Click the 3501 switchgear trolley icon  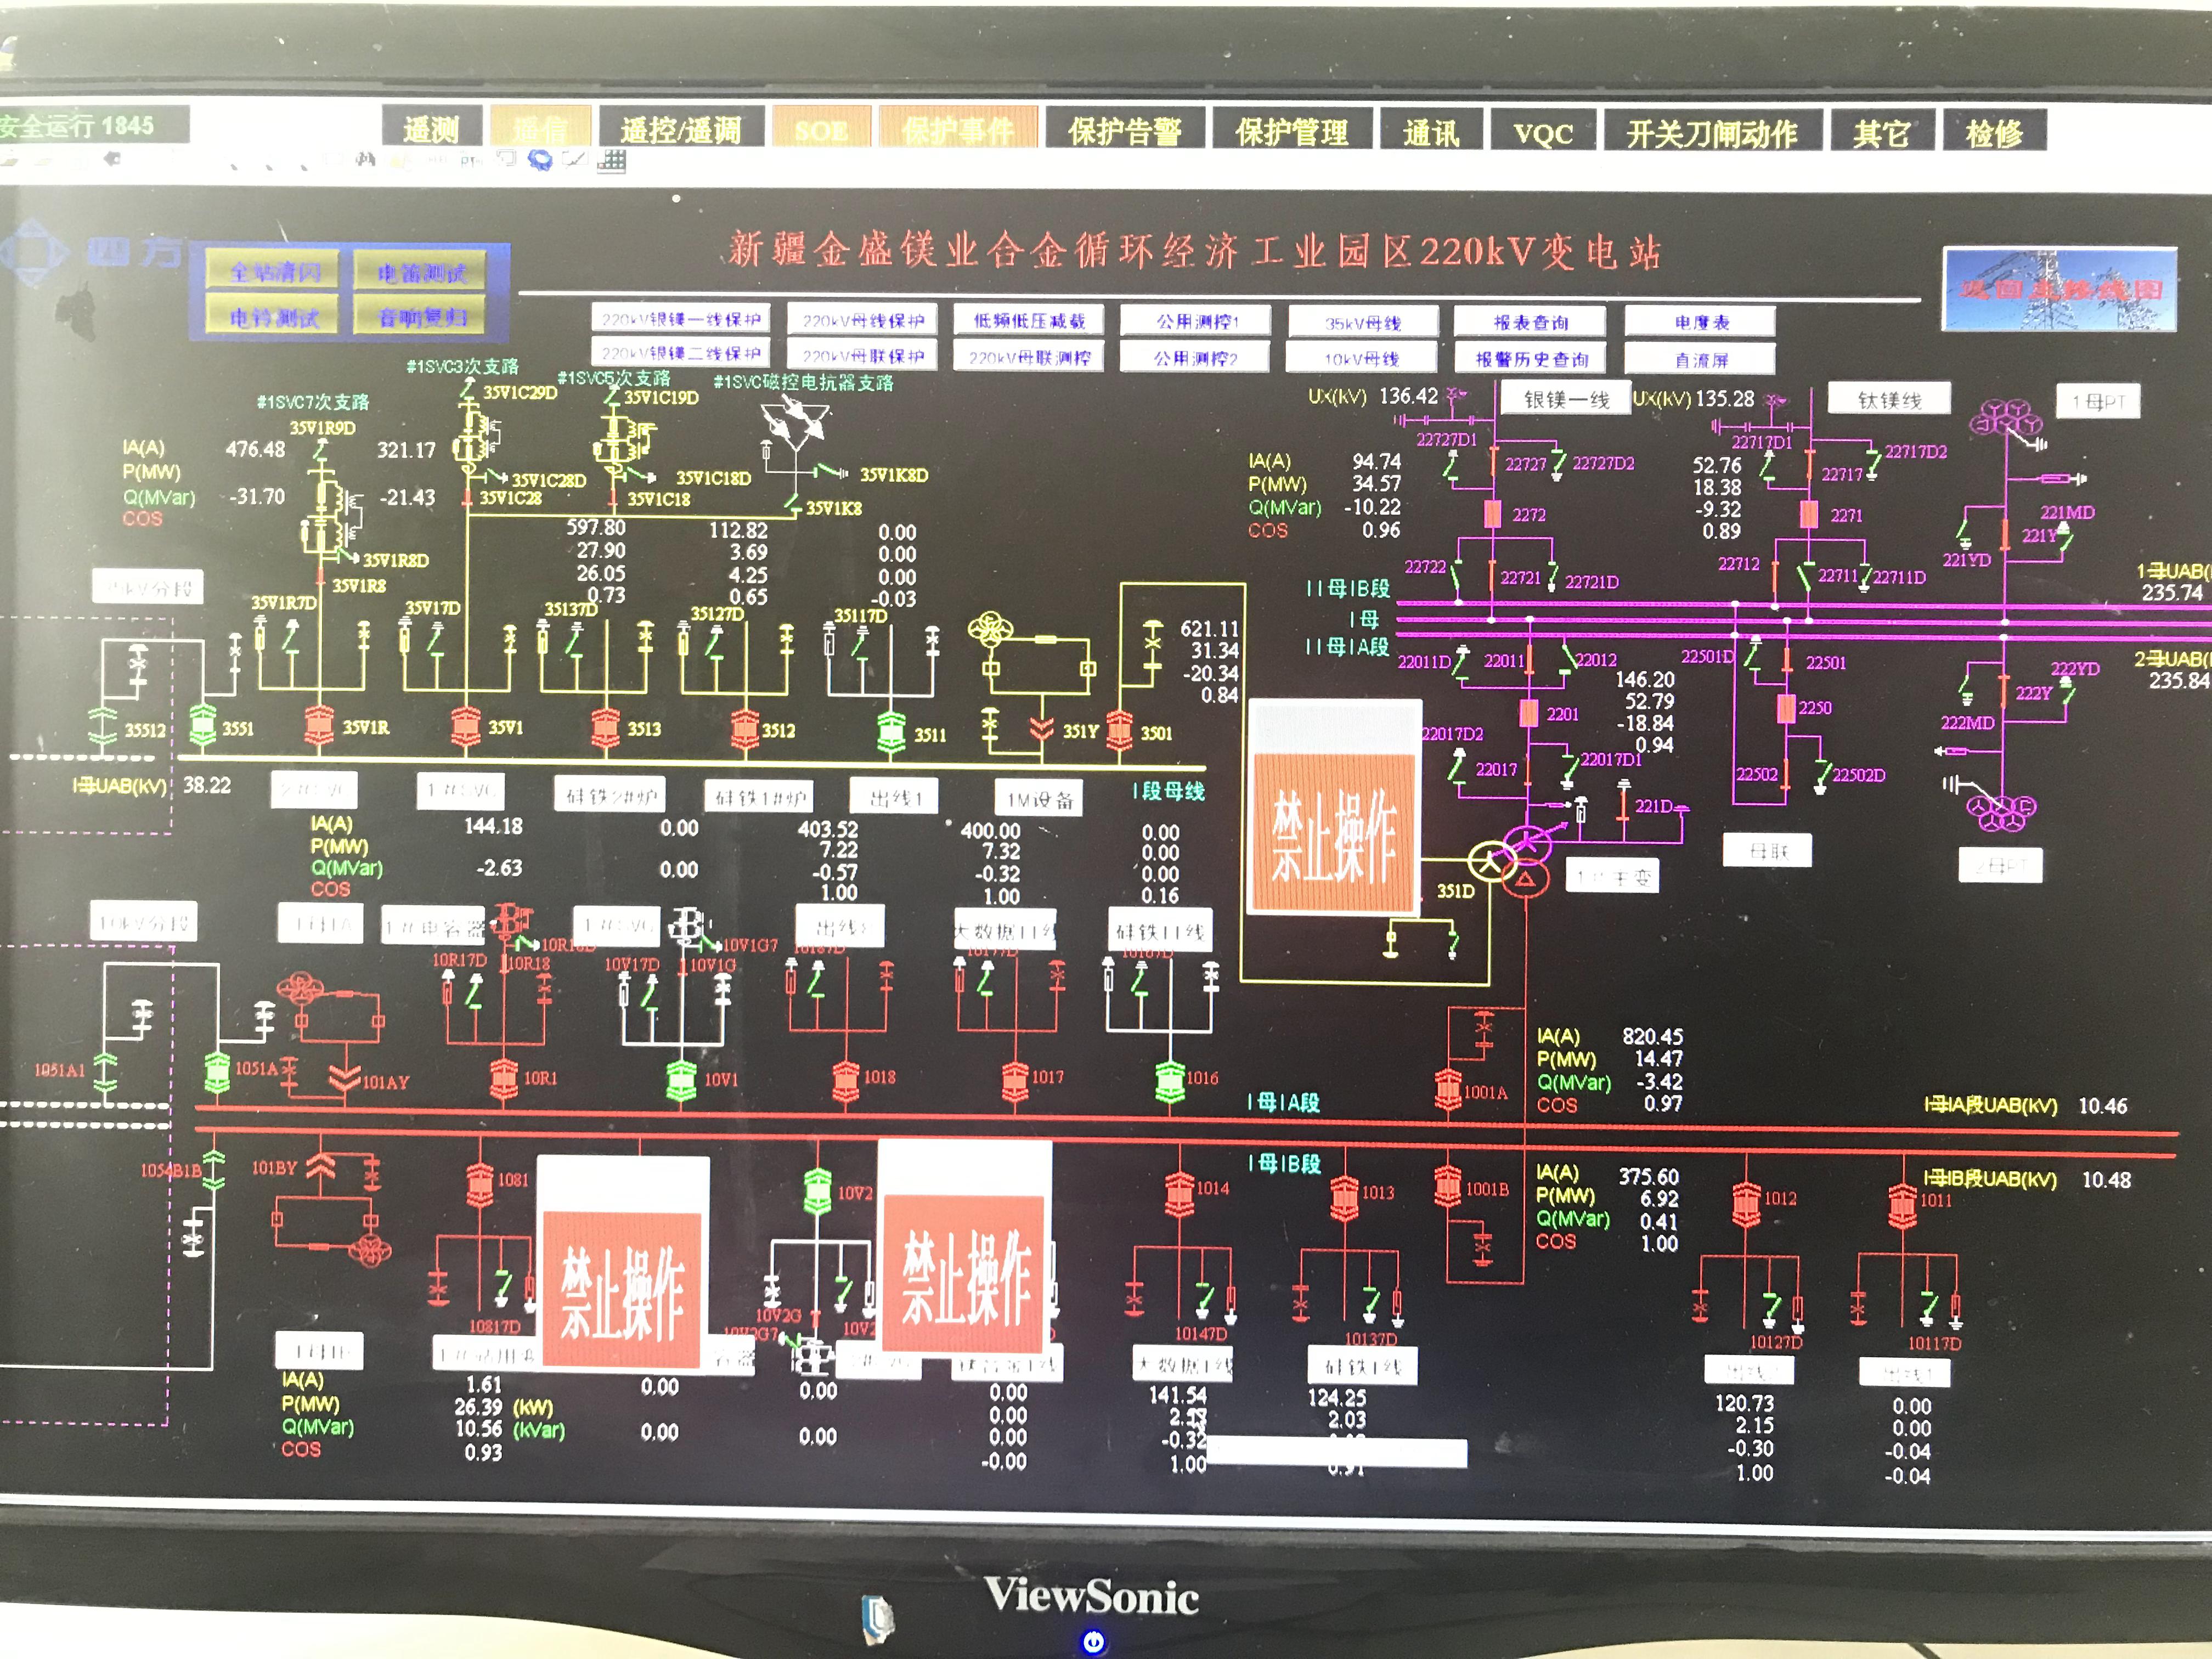[1119, 731]
